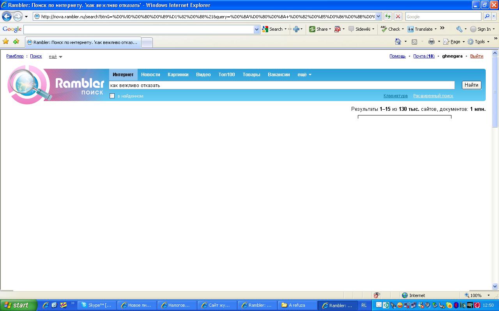Print the page with the printer icon
Screen dimensions: 499x311
click(x=432, y=42)
